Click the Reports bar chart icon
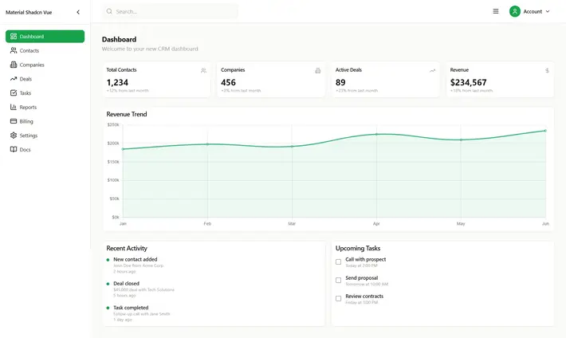Viewport: 566px width, 338px height. pos(14,107)
